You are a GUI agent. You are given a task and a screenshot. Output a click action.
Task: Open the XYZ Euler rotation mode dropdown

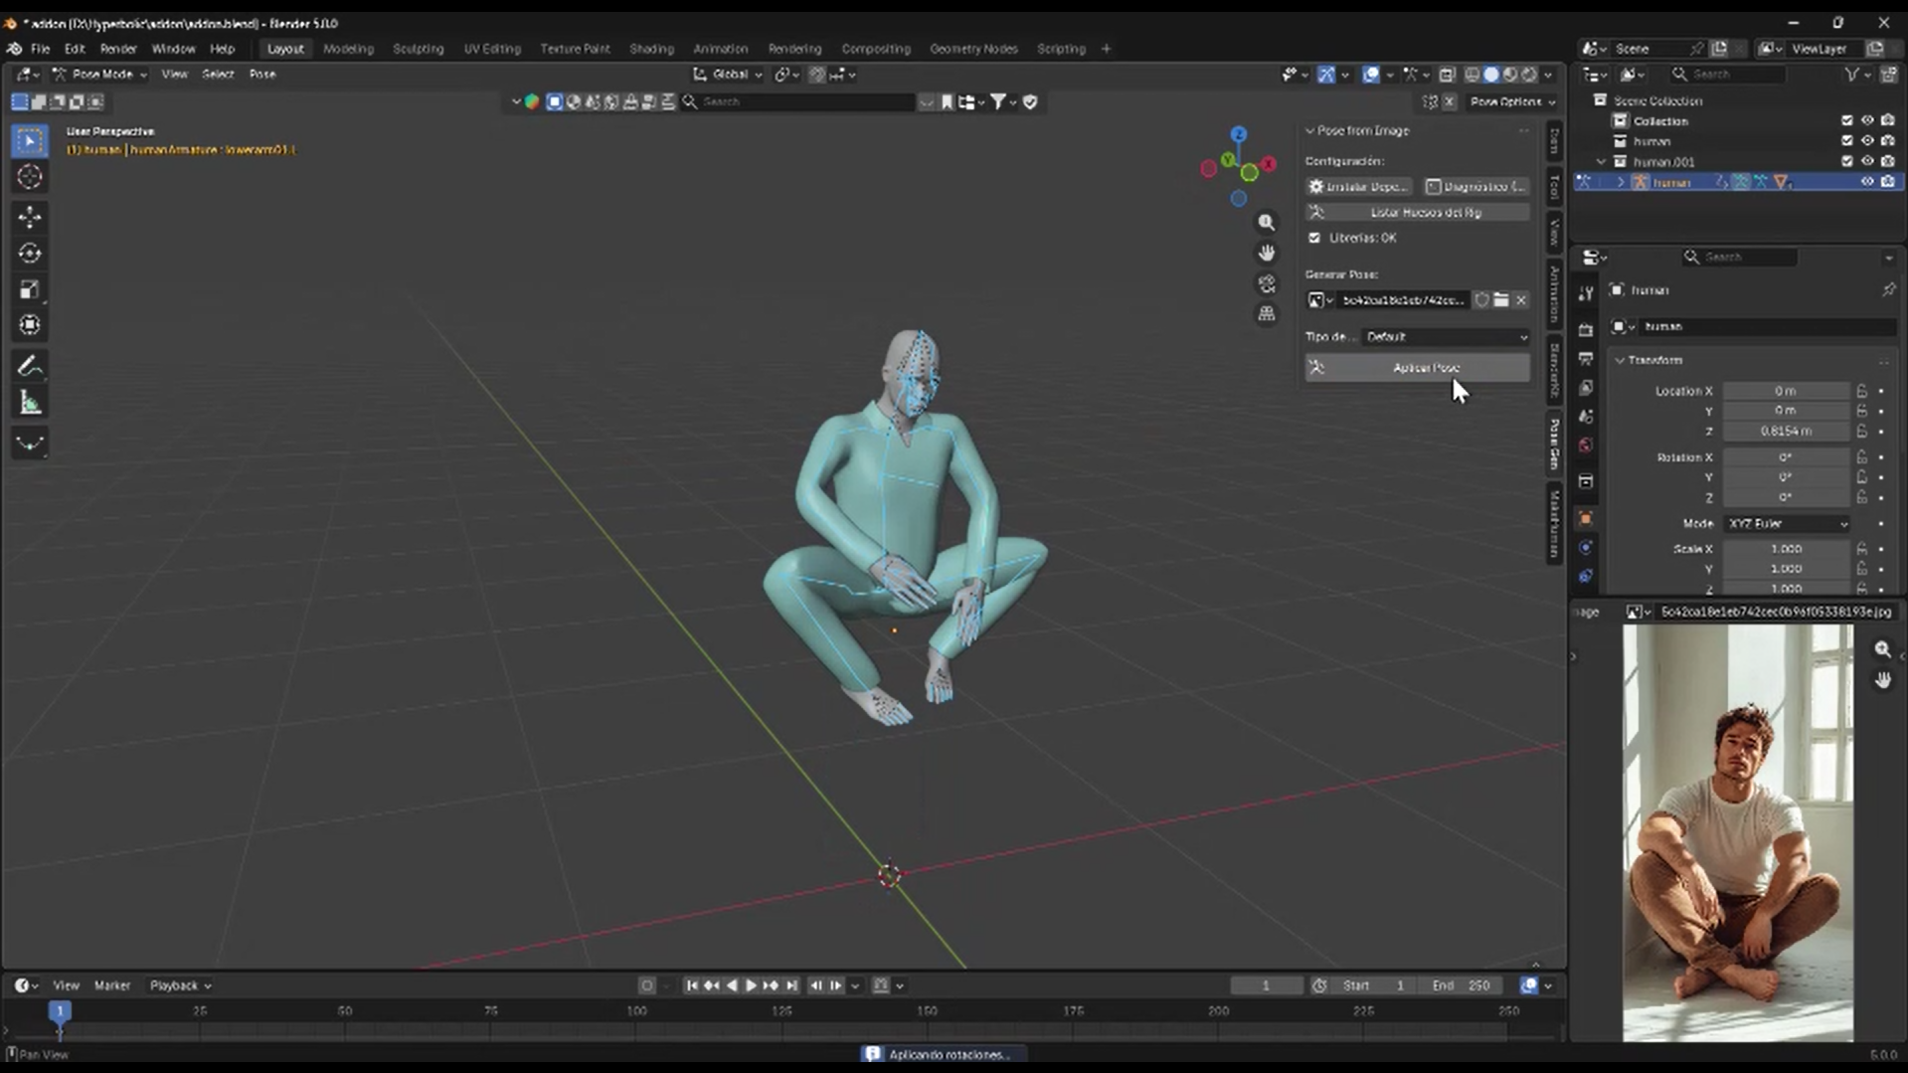(x=1788, y=524)
